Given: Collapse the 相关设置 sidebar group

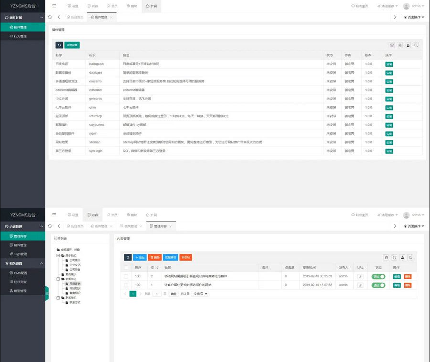Looking at the screenshot, I should pyautogui.click(x=41, y=263).
